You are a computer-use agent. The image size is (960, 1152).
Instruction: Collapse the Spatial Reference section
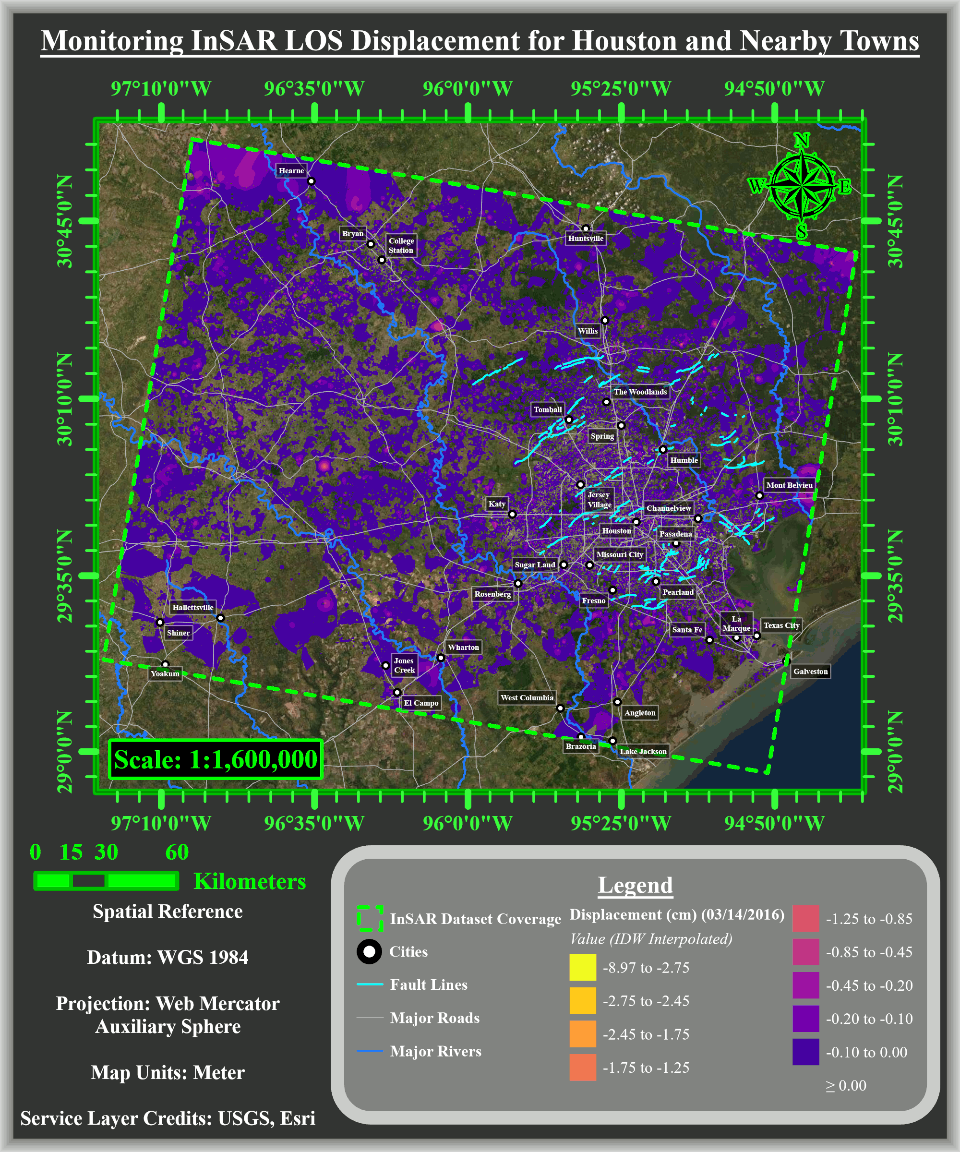(168, 912)
